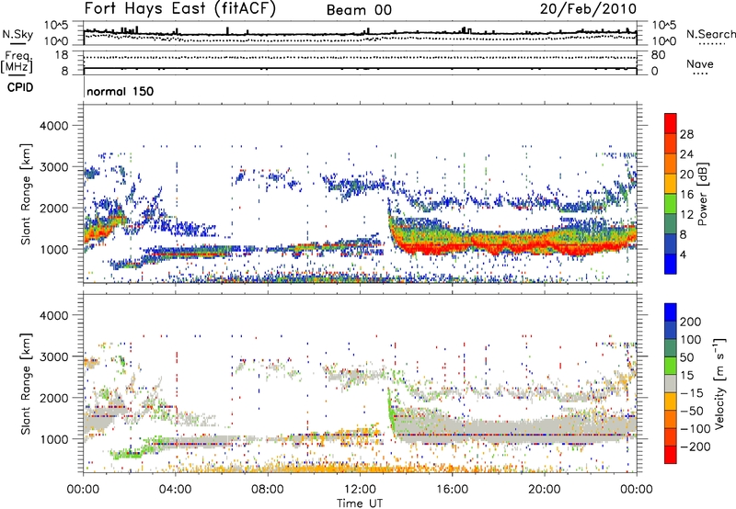Click the "20" tick on Power colorbar
The width and height of the screenshot is (736, 509).
tap(686, 175)
